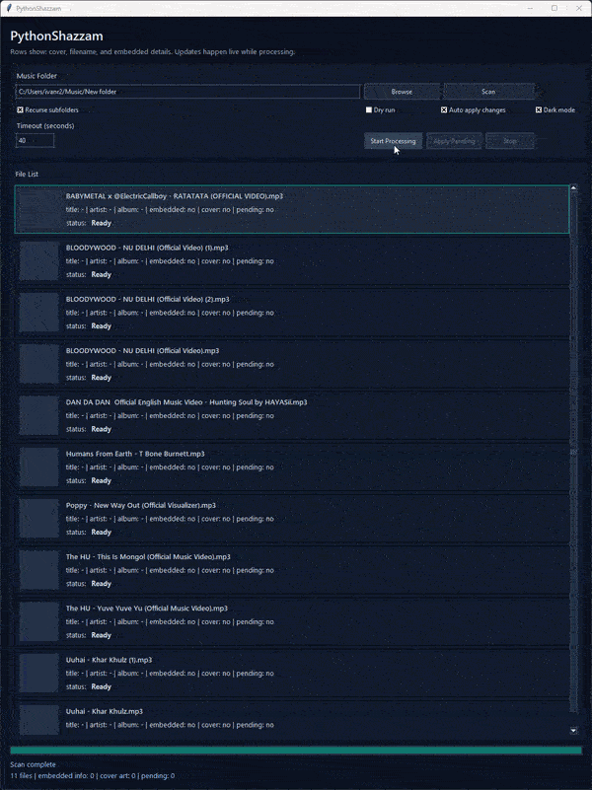Enable the Dry run checkbox

click(369, 109)
